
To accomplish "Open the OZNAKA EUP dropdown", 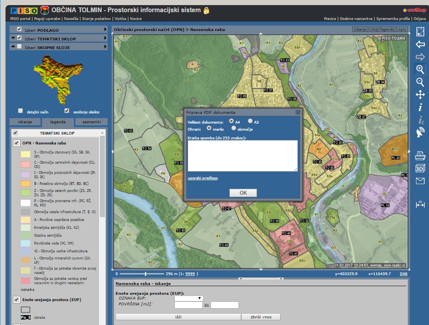I will click(x=189, y=298).
